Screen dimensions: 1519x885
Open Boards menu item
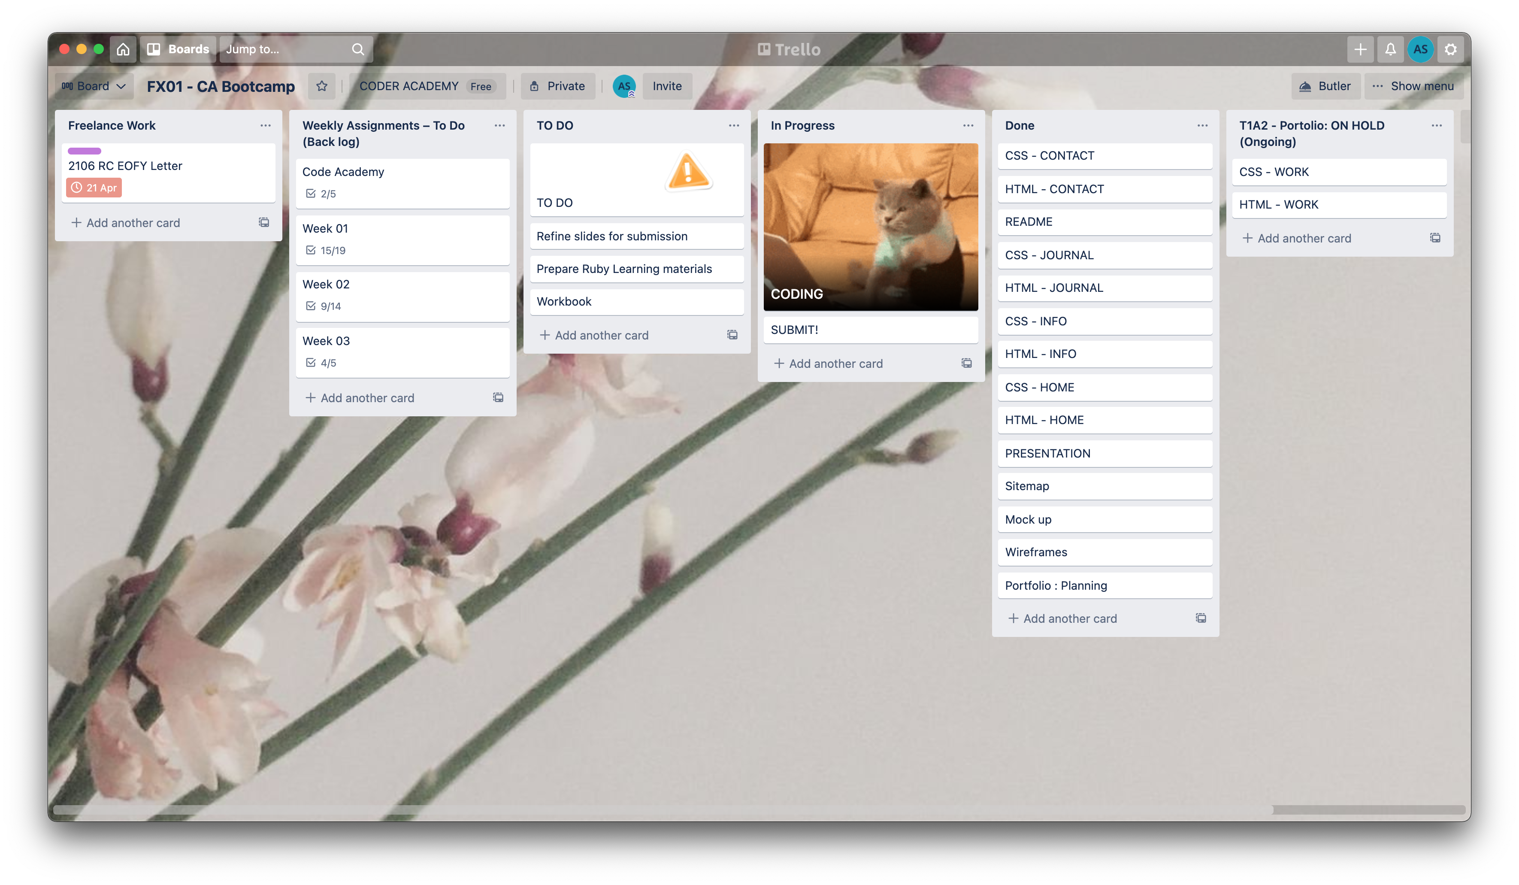pyautogui.click(x=188, y=48)
